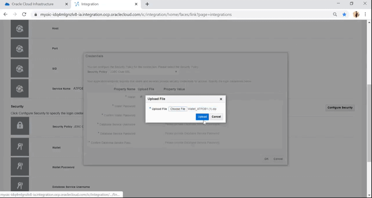Screen dimensions: 372x198
Task: Go forward in browser history
Action: click(x=15, y=15)
